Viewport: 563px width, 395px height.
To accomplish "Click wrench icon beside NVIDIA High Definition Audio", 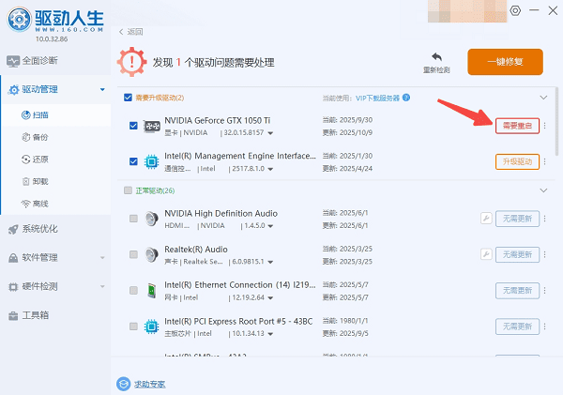I will (x=485, y=218).
